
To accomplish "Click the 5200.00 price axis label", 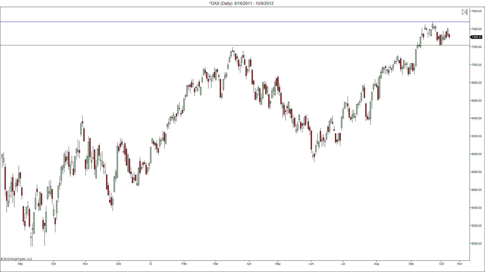I will pyautogui.click(x=476, y=226).
